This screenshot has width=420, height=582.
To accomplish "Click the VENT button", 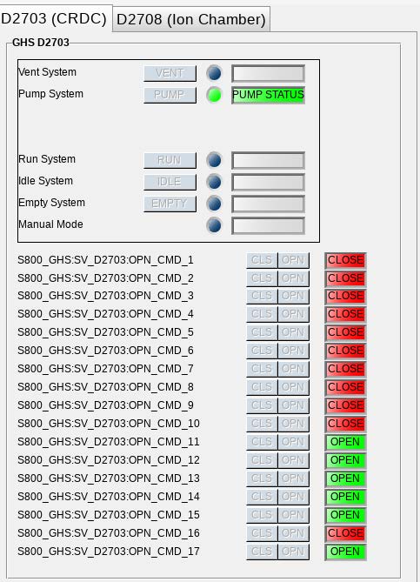I will pyautogui.click(x=170, y=73).
